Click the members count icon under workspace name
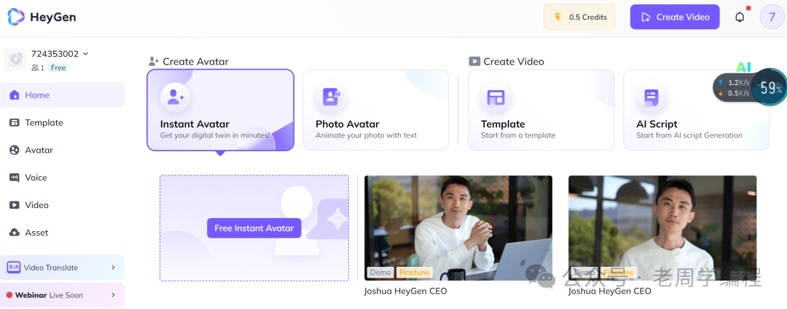This screenshot has width=787, height=309. click(x=35, y=68)
